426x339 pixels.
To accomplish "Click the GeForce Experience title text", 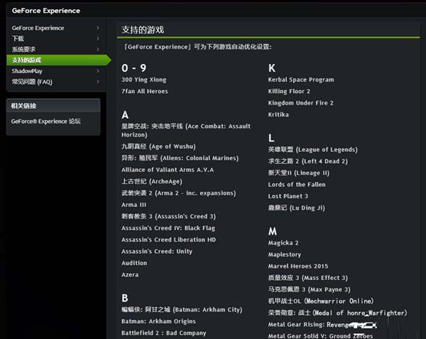I will (x=46, y=11).
